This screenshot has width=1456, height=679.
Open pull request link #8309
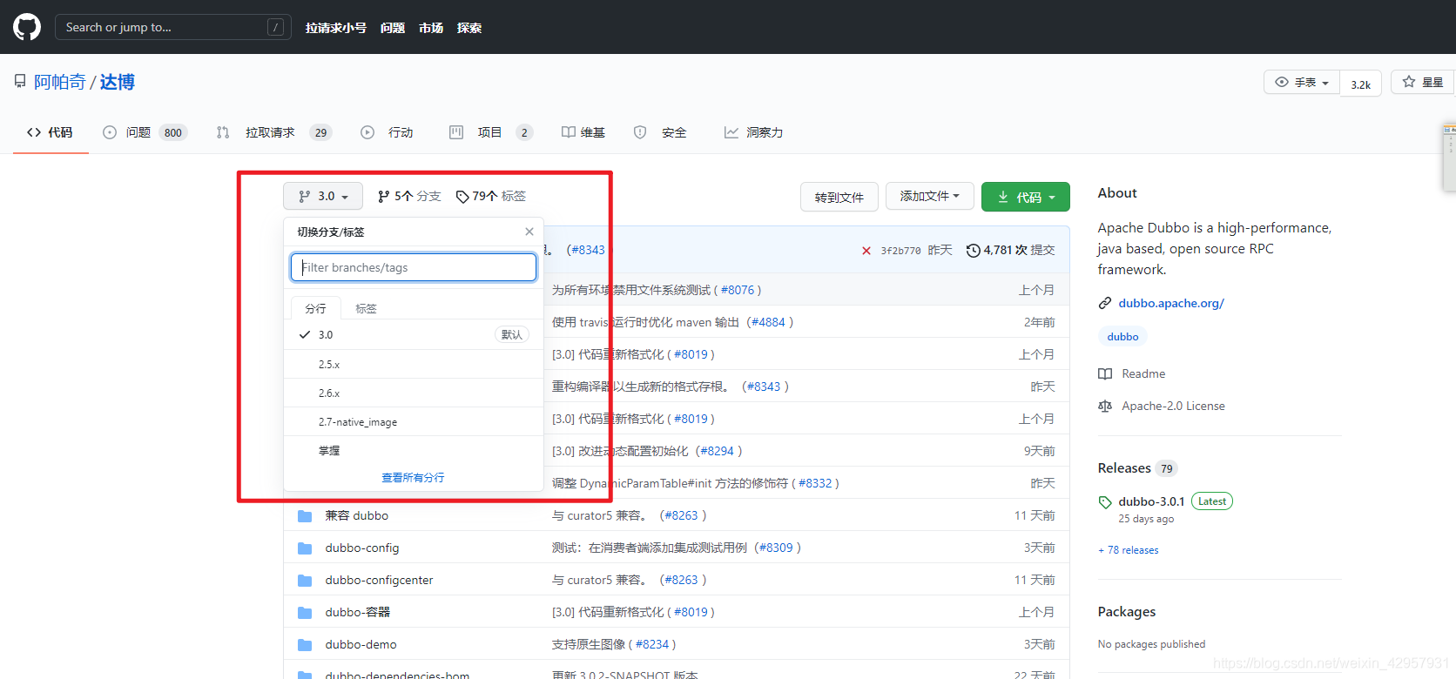point(776,548)
